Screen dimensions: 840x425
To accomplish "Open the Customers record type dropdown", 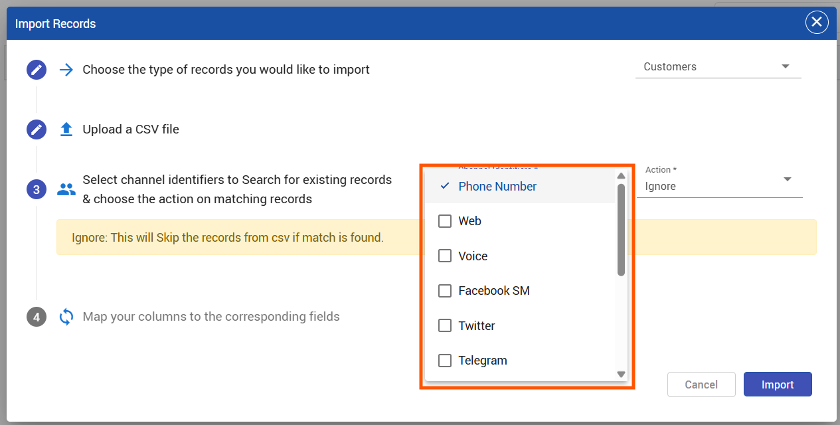I will 718,66.
